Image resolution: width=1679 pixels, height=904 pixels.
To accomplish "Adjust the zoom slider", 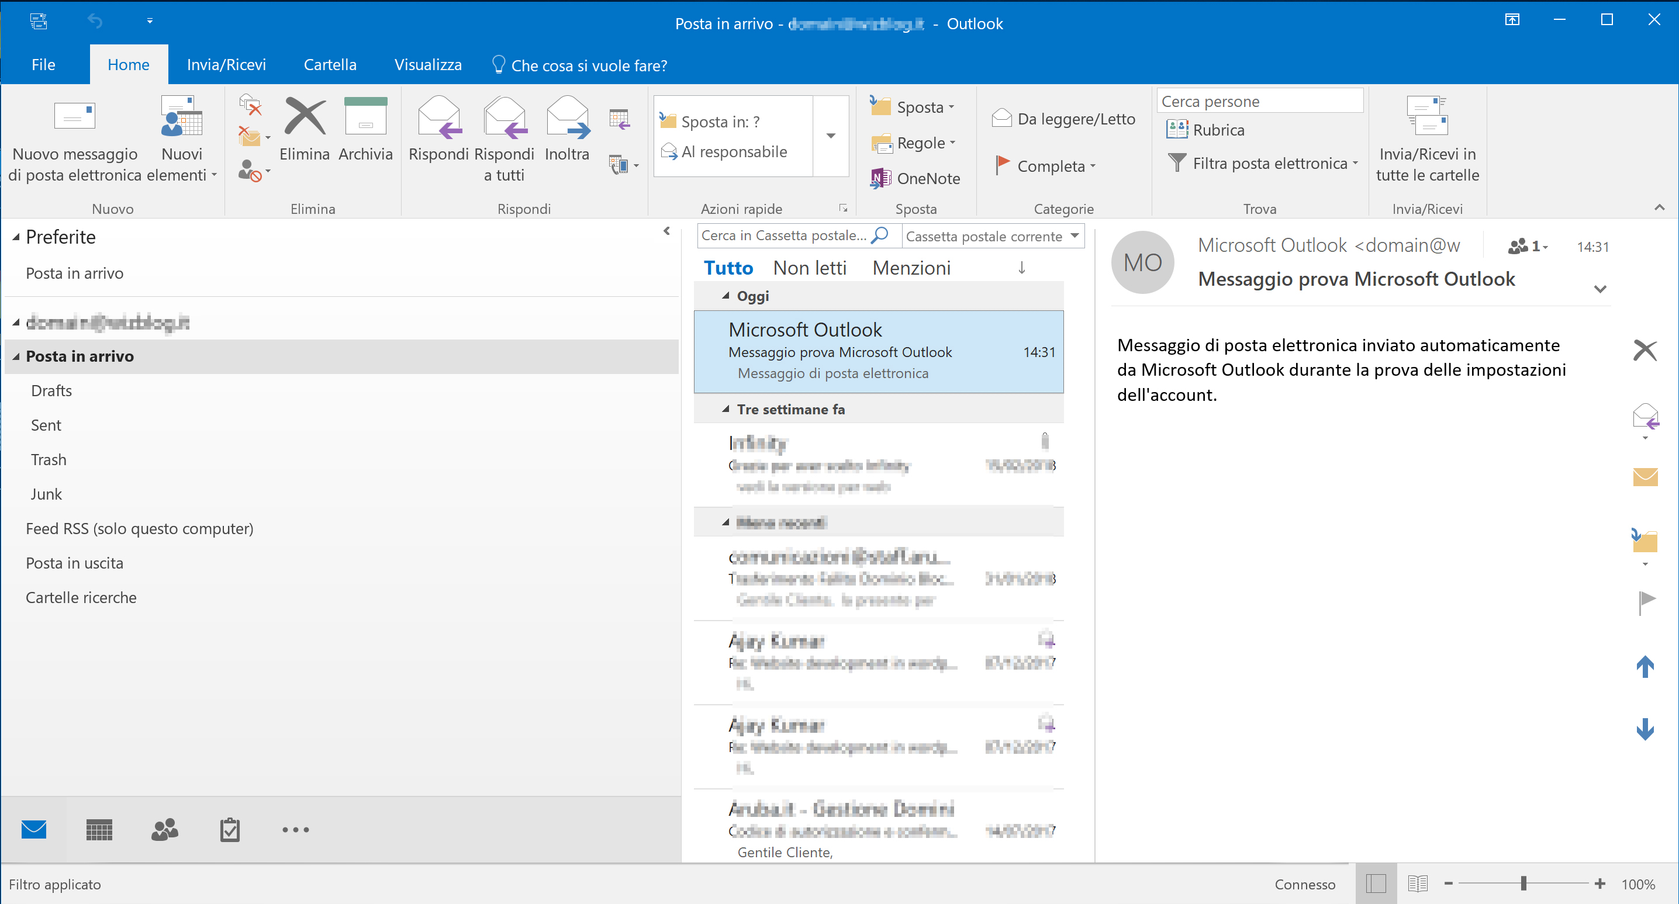I will click(x=1523, y=884).
